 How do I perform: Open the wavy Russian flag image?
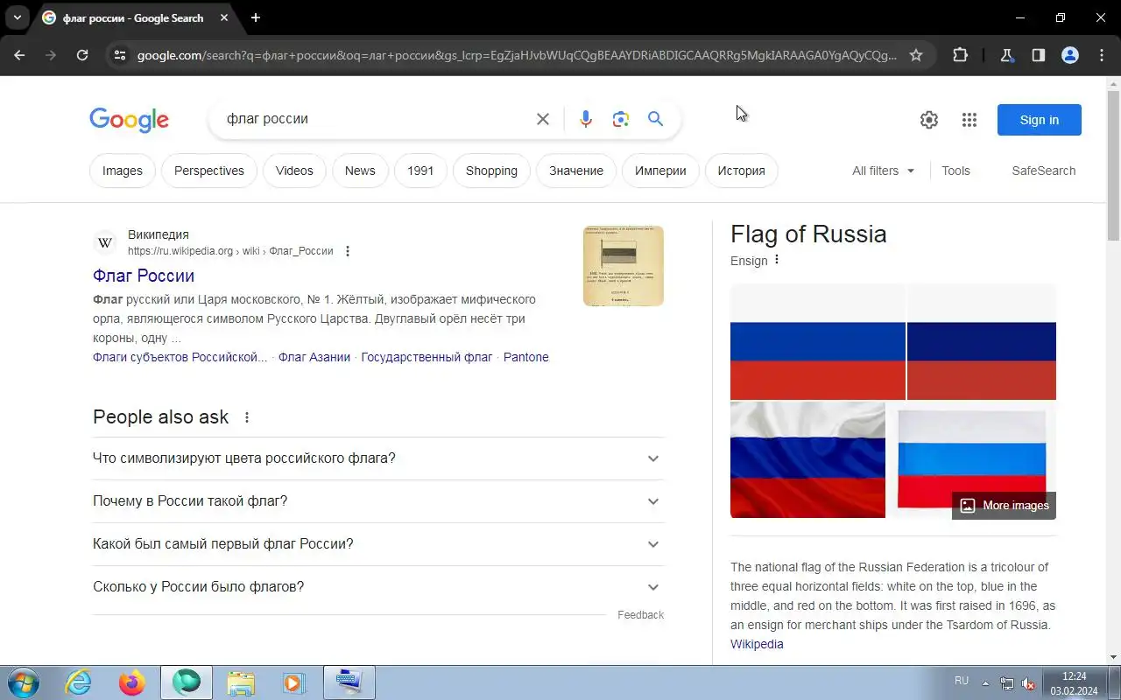coord(807,459)
